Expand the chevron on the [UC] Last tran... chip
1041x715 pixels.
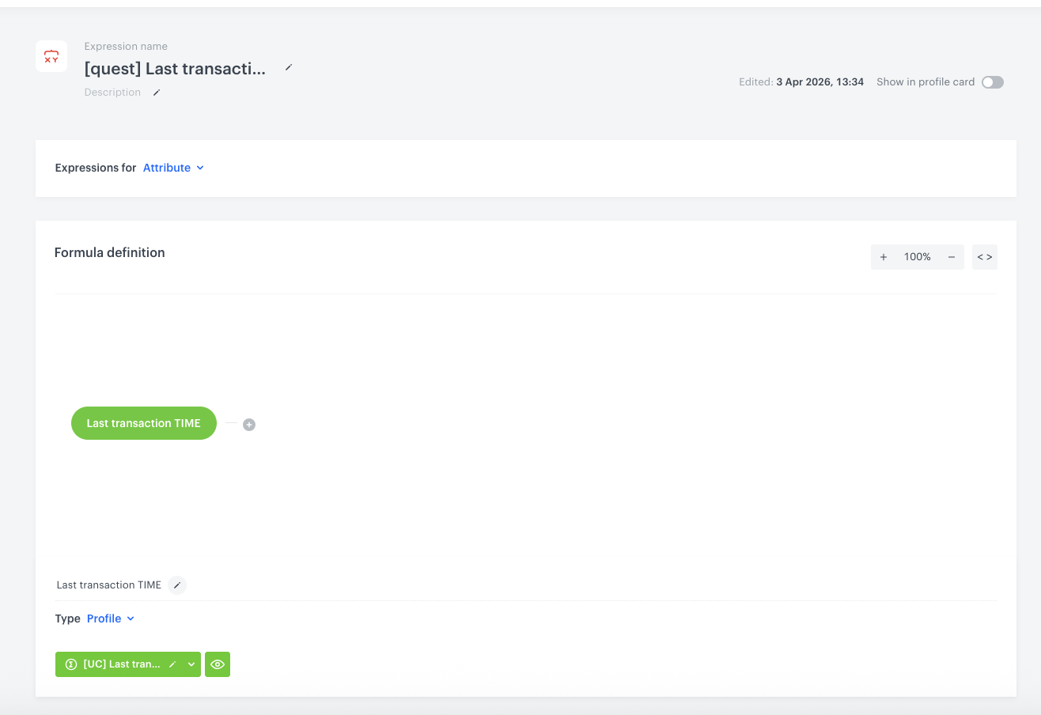click(191, 664)
